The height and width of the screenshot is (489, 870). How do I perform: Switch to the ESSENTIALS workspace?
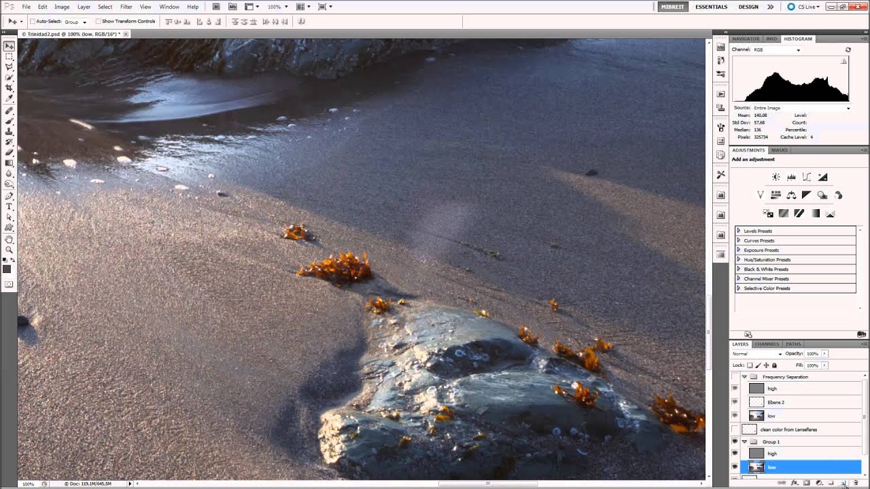pyautogui.click(x=711, y=7)
